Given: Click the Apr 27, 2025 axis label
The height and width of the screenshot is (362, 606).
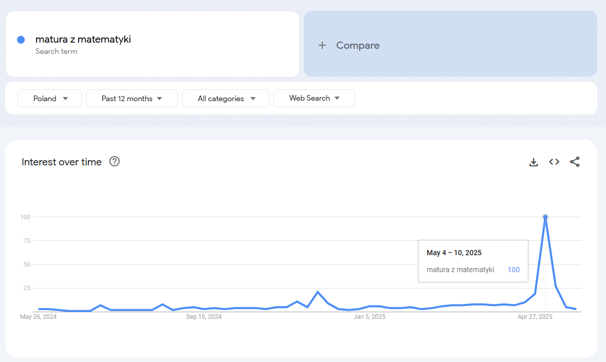Looking at the screenshot, I should (535, 317).
